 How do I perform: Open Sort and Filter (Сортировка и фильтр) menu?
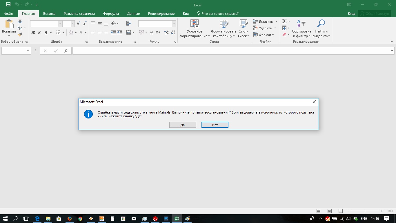point(301,28)
